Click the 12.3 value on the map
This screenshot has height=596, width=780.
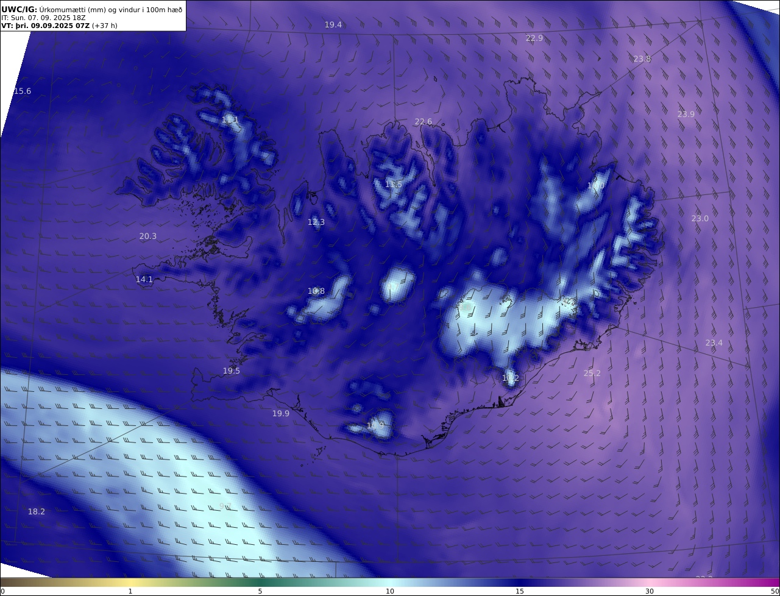316,222
